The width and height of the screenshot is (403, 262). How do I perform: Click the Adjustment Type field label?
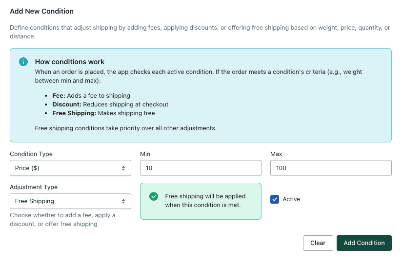[34, 187]
